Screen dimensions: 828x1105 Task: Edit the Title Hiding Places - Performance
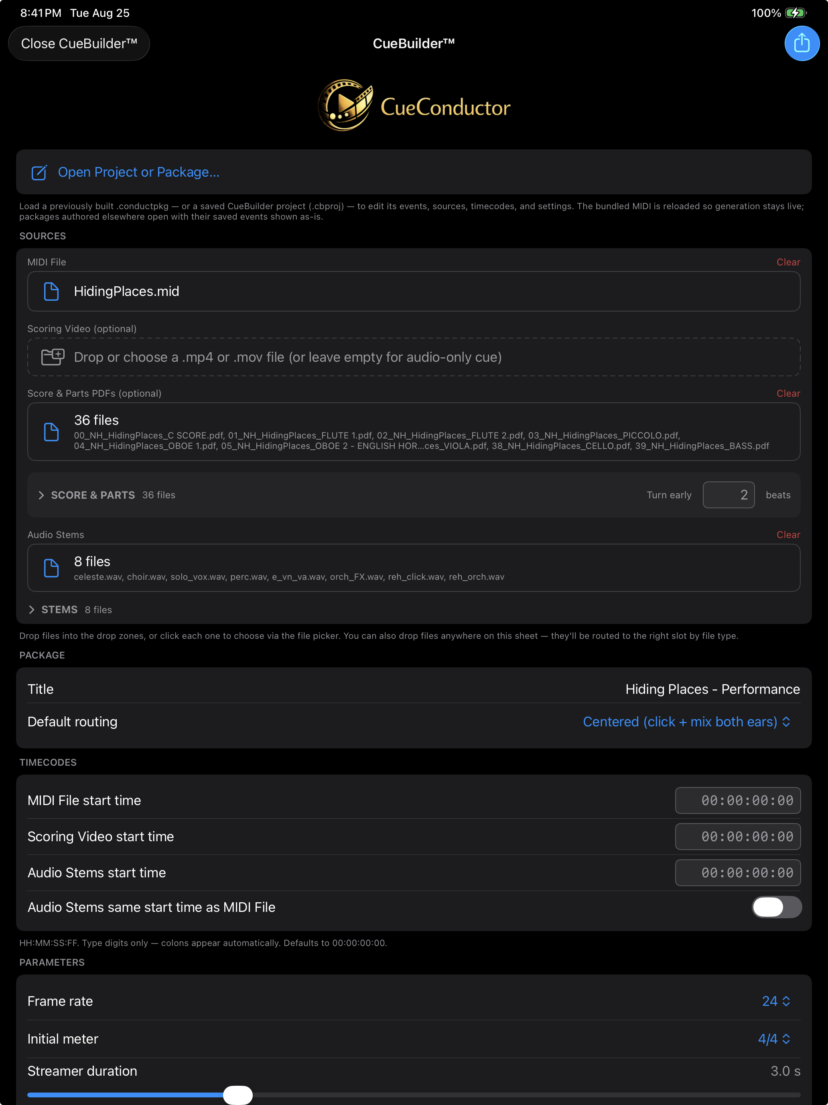click(713, 689)
